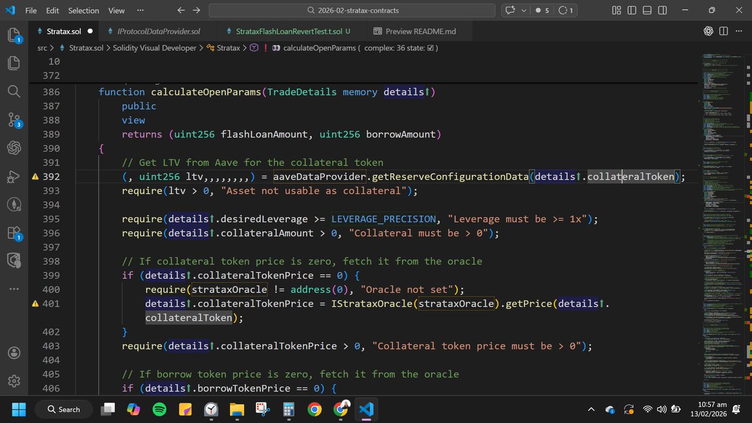Screen dimensions: 752x423
Task: Open the View menu
Action: 117,10
